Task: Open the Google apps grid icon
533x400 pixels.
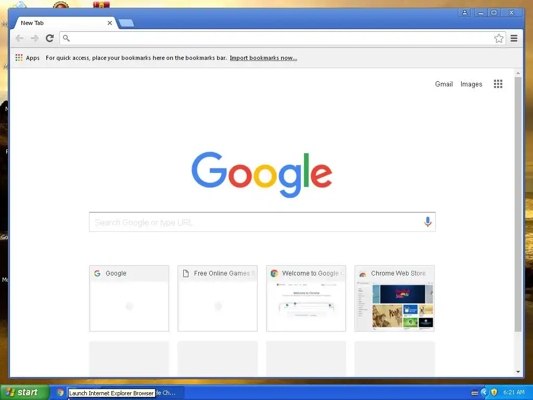Action: coord(498,84)
